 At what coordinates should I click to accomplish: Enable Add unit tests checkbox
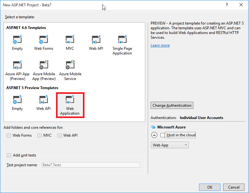pos(9,155)
